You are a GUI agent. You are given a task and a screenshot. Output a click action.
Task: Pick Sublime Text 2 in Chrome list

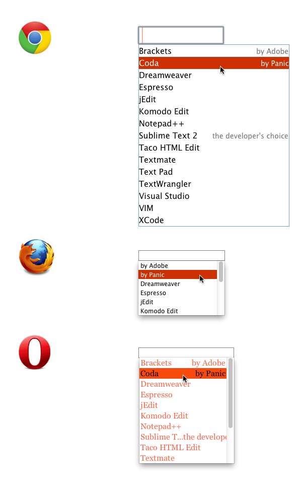(x=213, y=136)
